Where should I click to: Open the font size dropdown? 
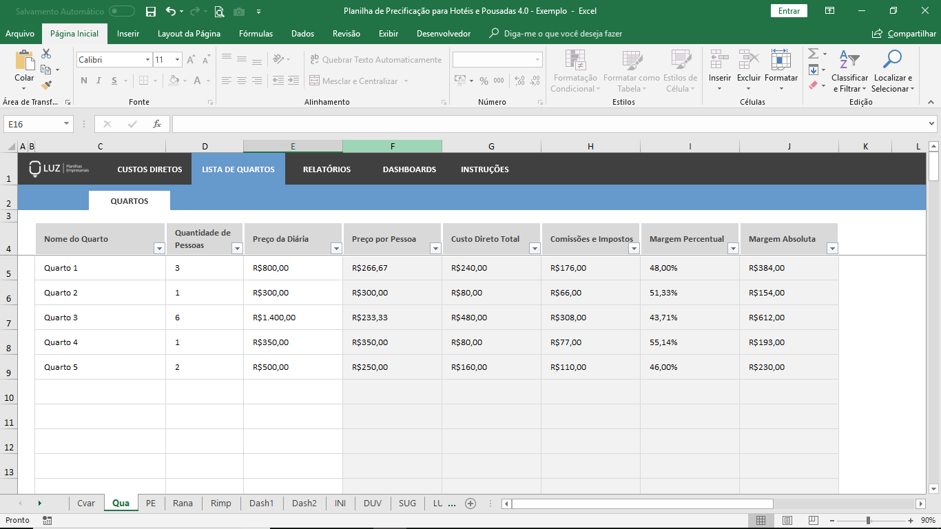177,60
